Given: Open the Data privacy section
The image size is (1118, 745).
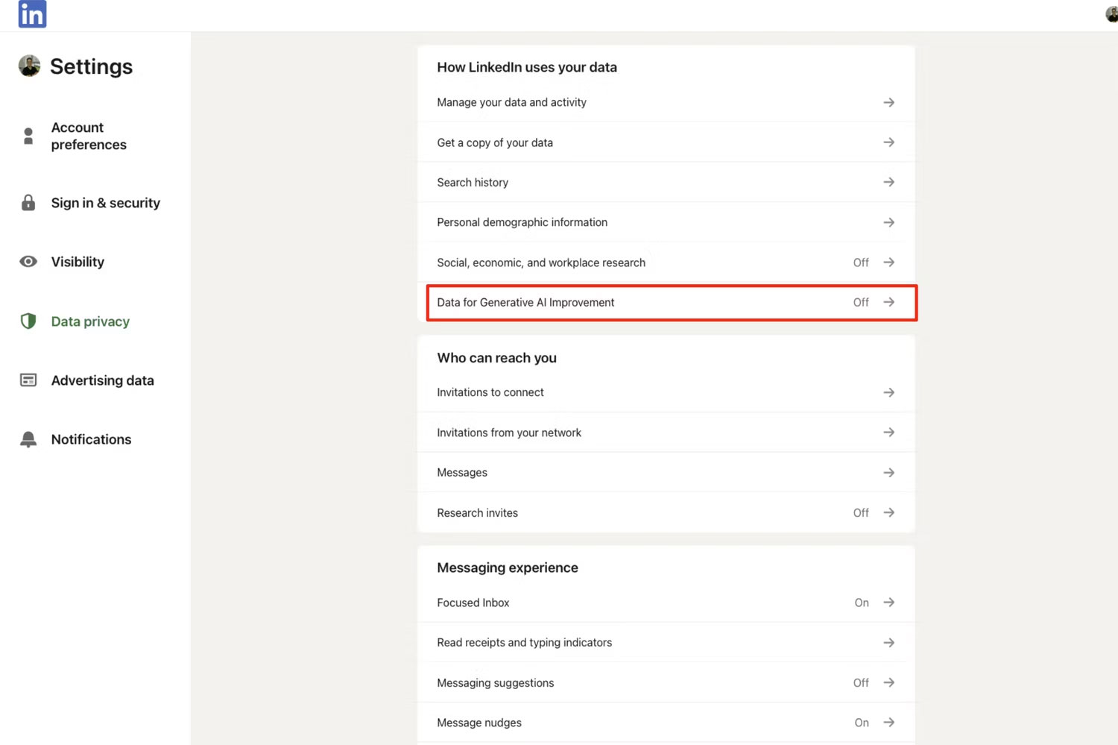Looking at the screenshot, I should (90, 321).
